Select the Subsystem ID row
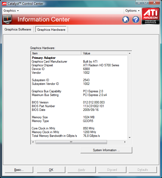The width and height of the screenshot is (162, 178). [79, 80]
